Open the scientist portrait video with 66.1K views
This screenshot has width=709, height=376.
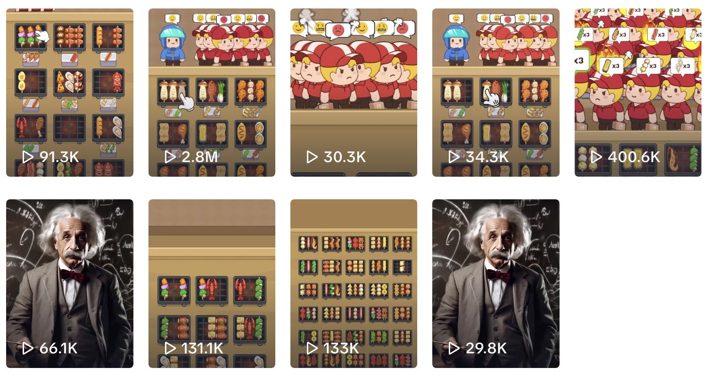(70, 284)
